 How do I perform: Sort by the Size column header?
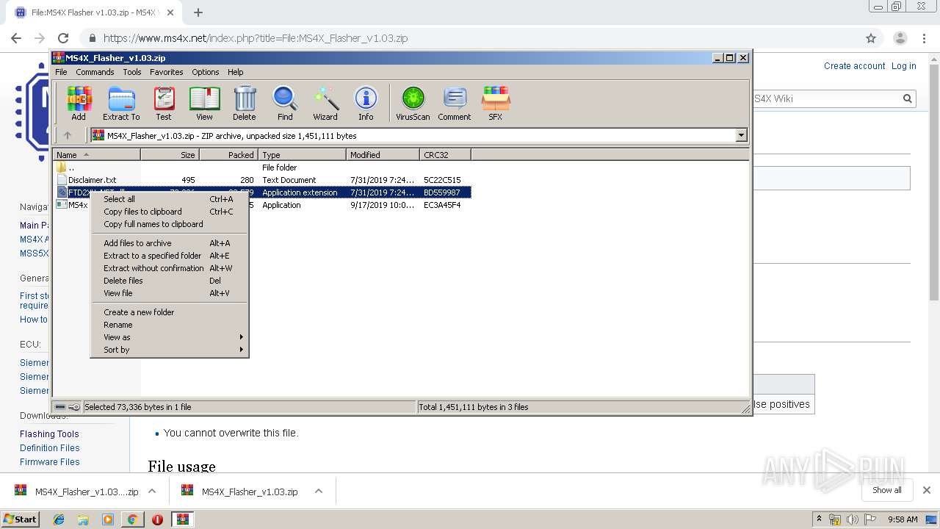pos(170,154)
